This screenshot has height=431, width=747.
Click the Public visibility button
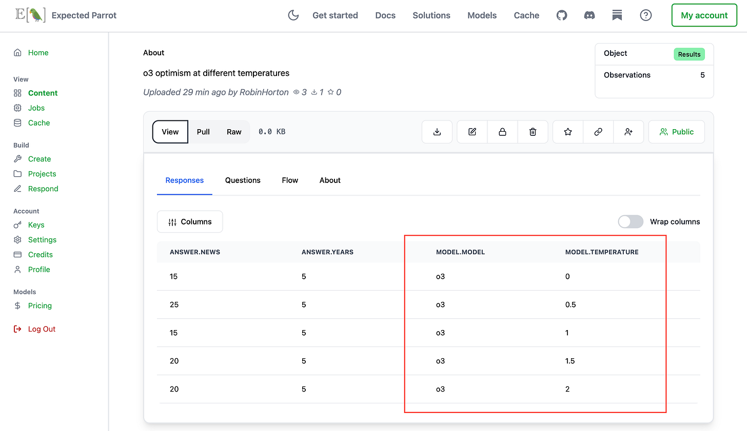click(x=676, y=132)
